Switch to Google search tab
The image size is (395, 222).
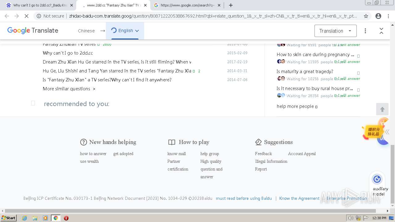187,5
